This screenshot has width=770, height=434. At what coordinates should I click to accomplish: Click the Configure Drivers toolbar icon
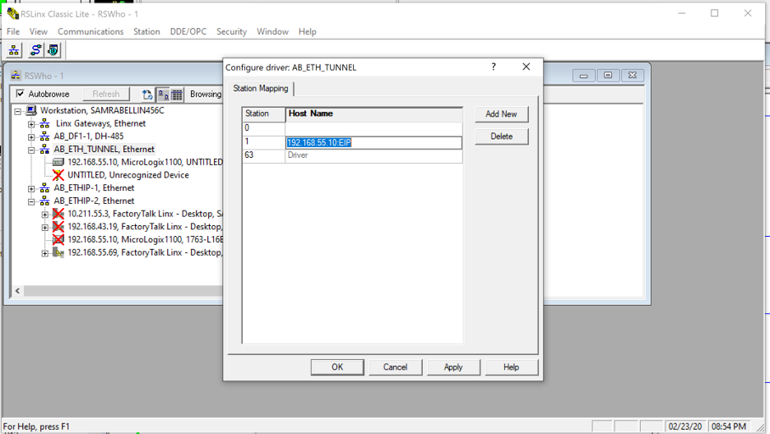[x=36, y=50]
